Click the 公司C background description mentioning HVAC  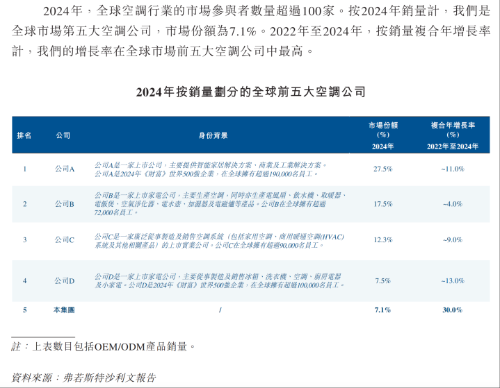tap(219, 241)
